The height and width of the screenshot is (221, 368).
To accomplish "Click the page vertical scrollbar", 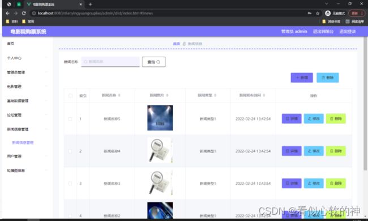I will click(x=365, y=103).
